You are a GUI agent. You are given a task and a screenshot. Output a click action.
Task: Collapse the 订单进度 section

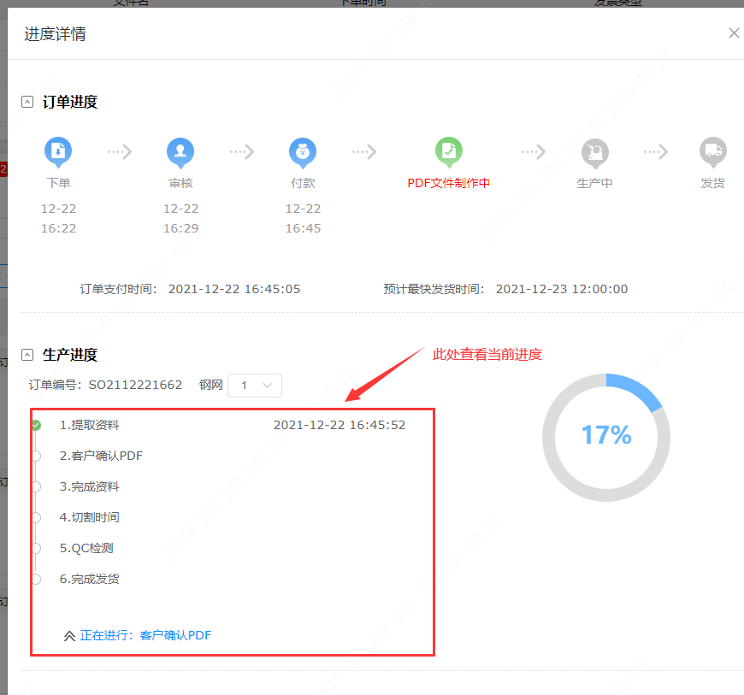(x=27, y=102)
